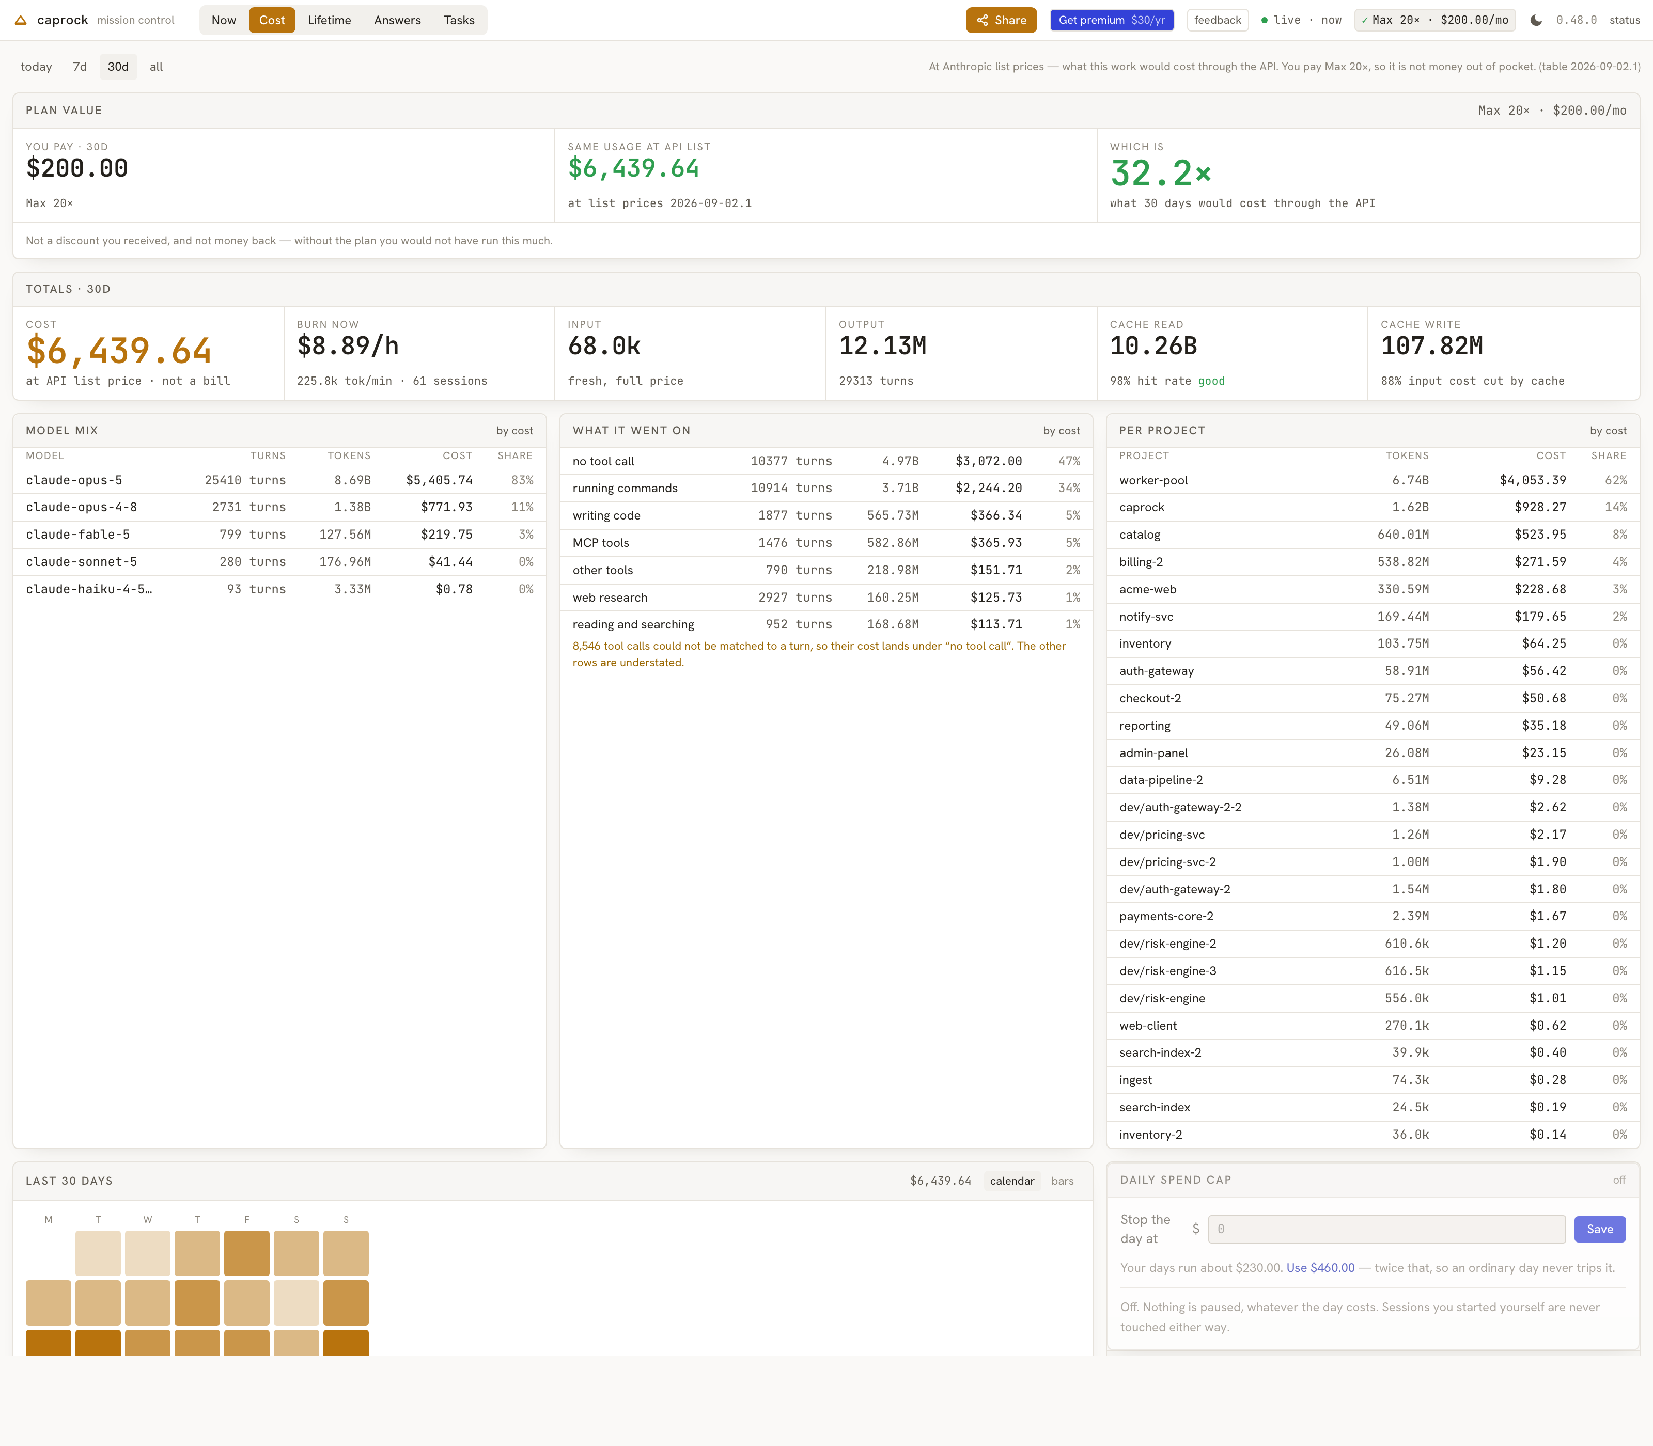Image resolution: width=1653 pixels, height=1446 pixels.
Task: Open the feedback button
Action: click(x=1217, y=20)
